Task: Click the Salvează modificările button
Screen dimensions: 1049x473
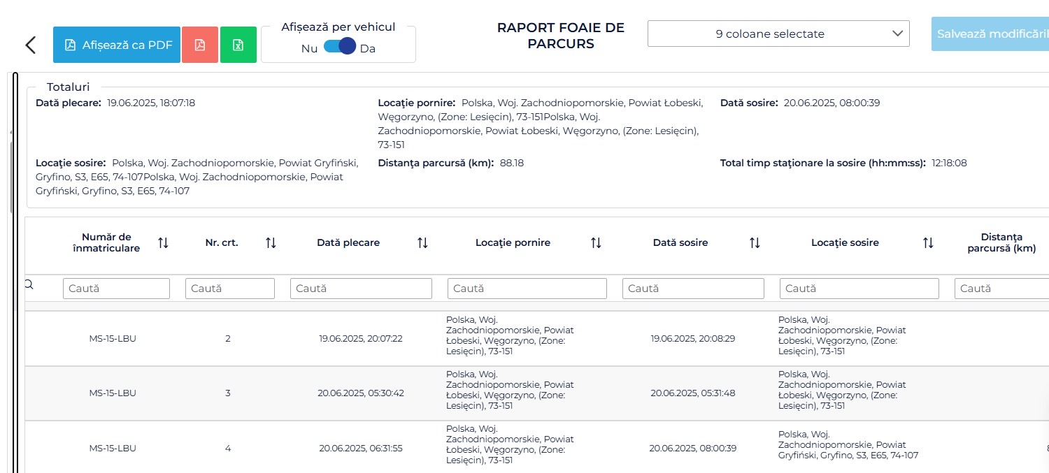Action: [x=991, y=34]
